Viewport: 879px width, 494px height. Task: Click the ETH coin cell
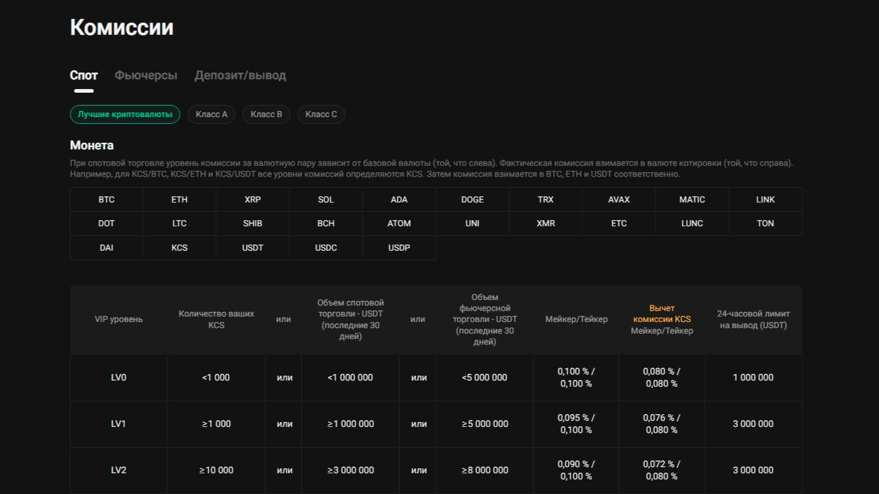pos(179,199)
